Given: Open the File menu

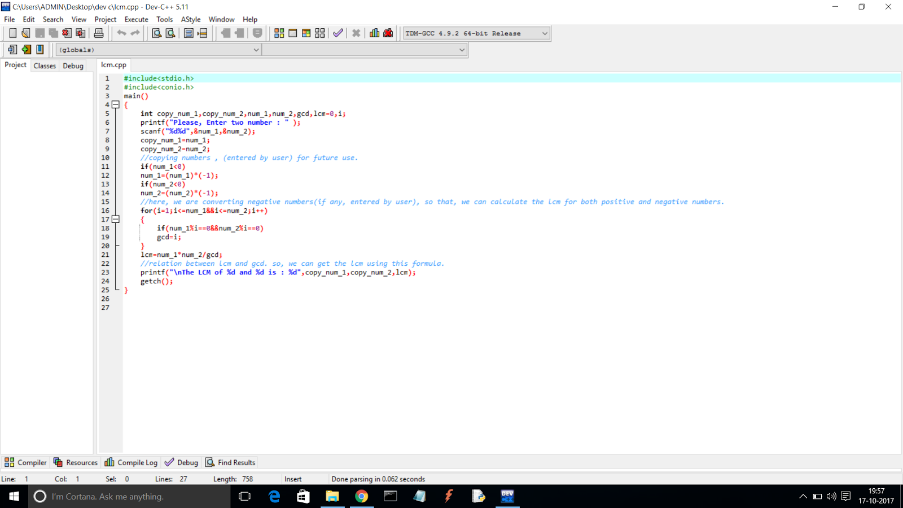Looking at the screenshot, I should 10,19.
